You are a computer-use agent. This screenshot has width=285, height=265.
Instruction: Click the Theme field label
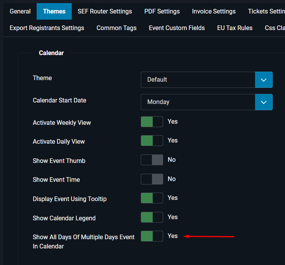42,78
